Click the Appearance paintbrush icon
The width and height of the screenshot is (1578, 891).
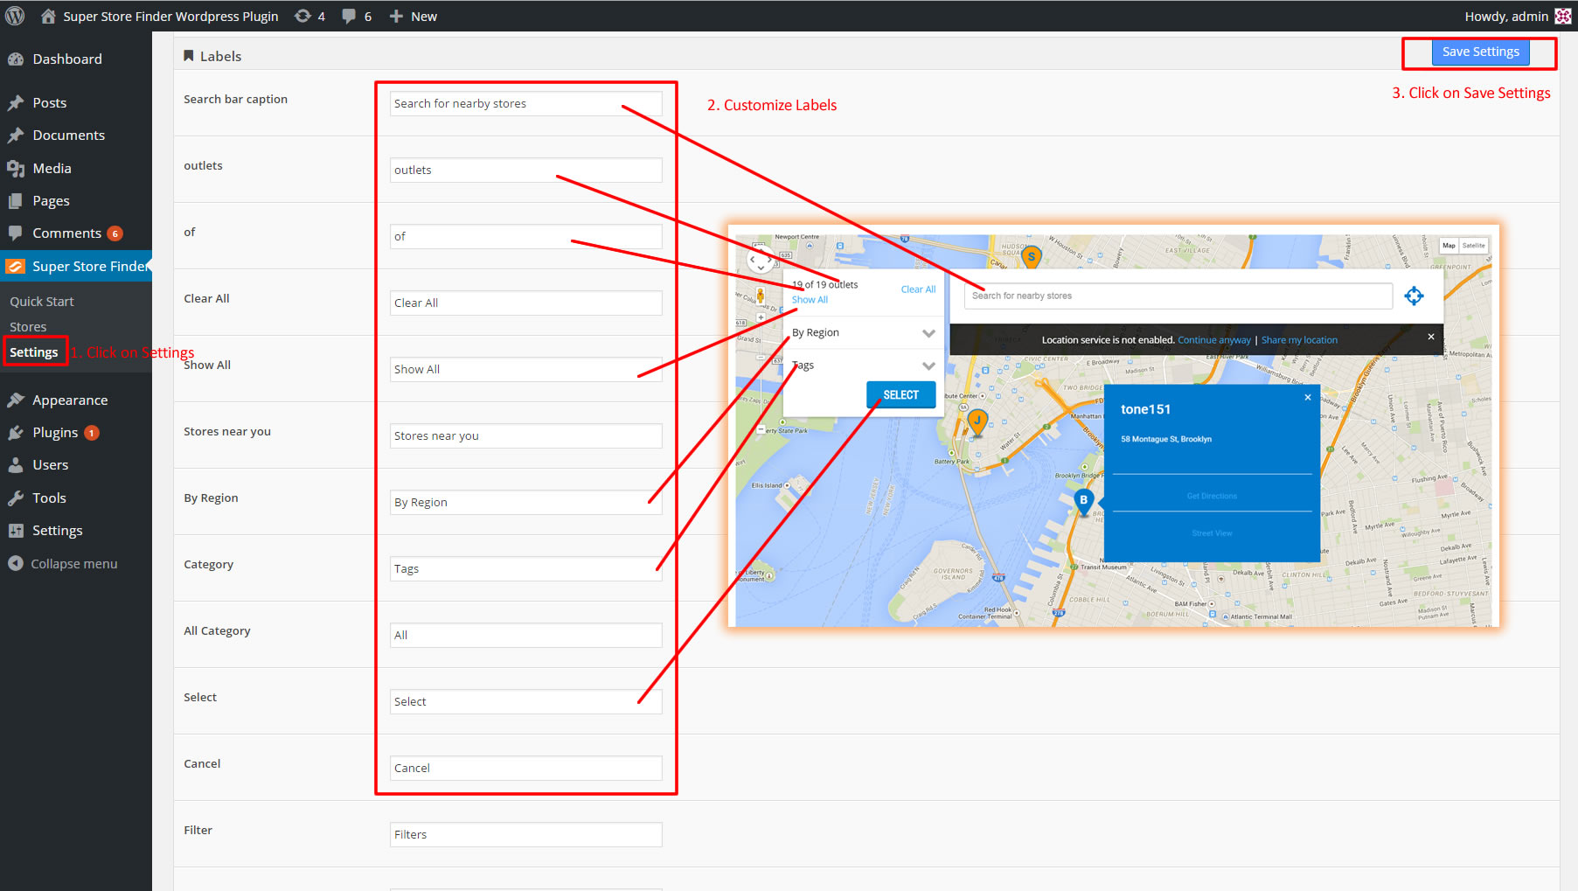click(x=16, y=400)
